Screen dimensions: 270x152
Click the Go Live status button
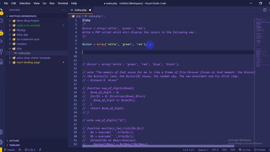(245, 150)
